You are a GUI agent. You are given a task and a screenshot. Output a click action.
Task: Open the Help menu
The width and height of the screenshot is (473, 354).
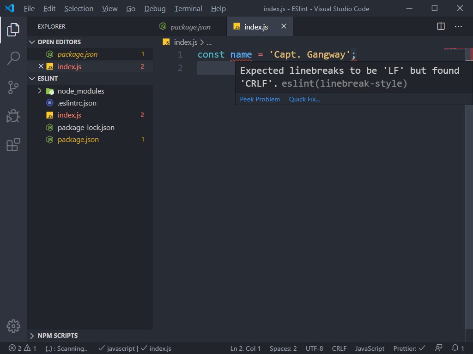pos(218,9)
